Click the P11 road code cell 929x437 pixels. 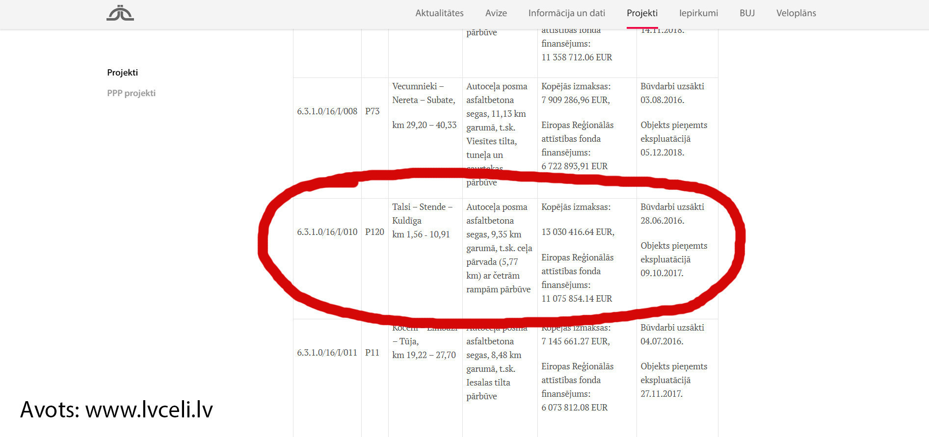tap(372, 353)
